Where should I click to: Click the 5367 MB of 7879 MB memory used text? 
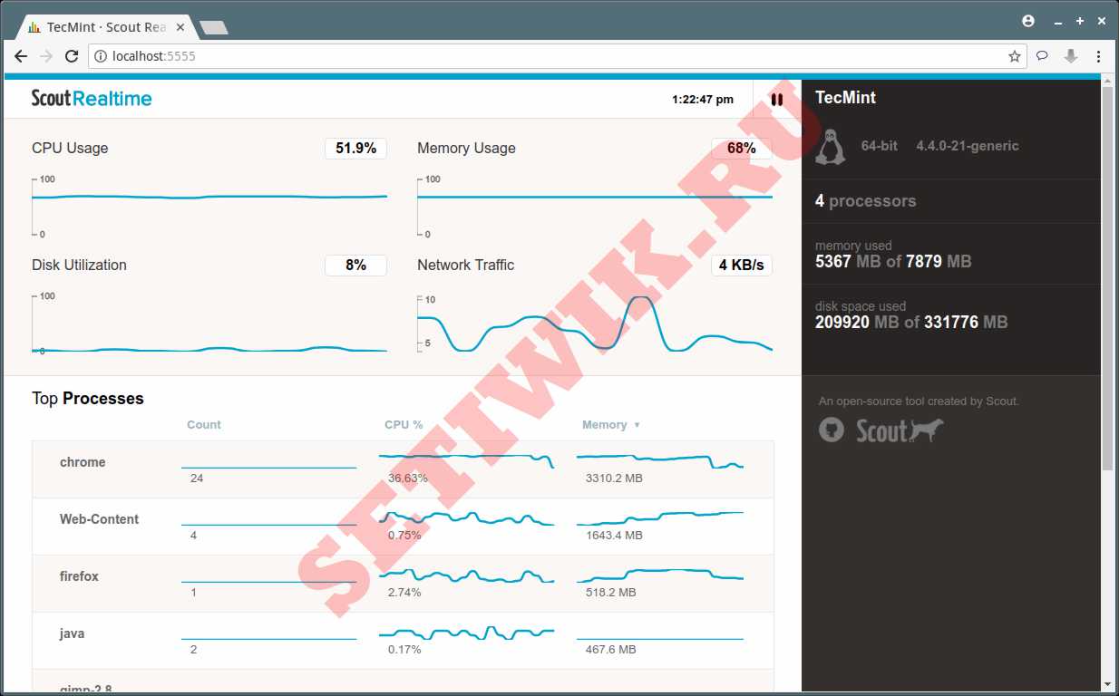coord(893,262)
